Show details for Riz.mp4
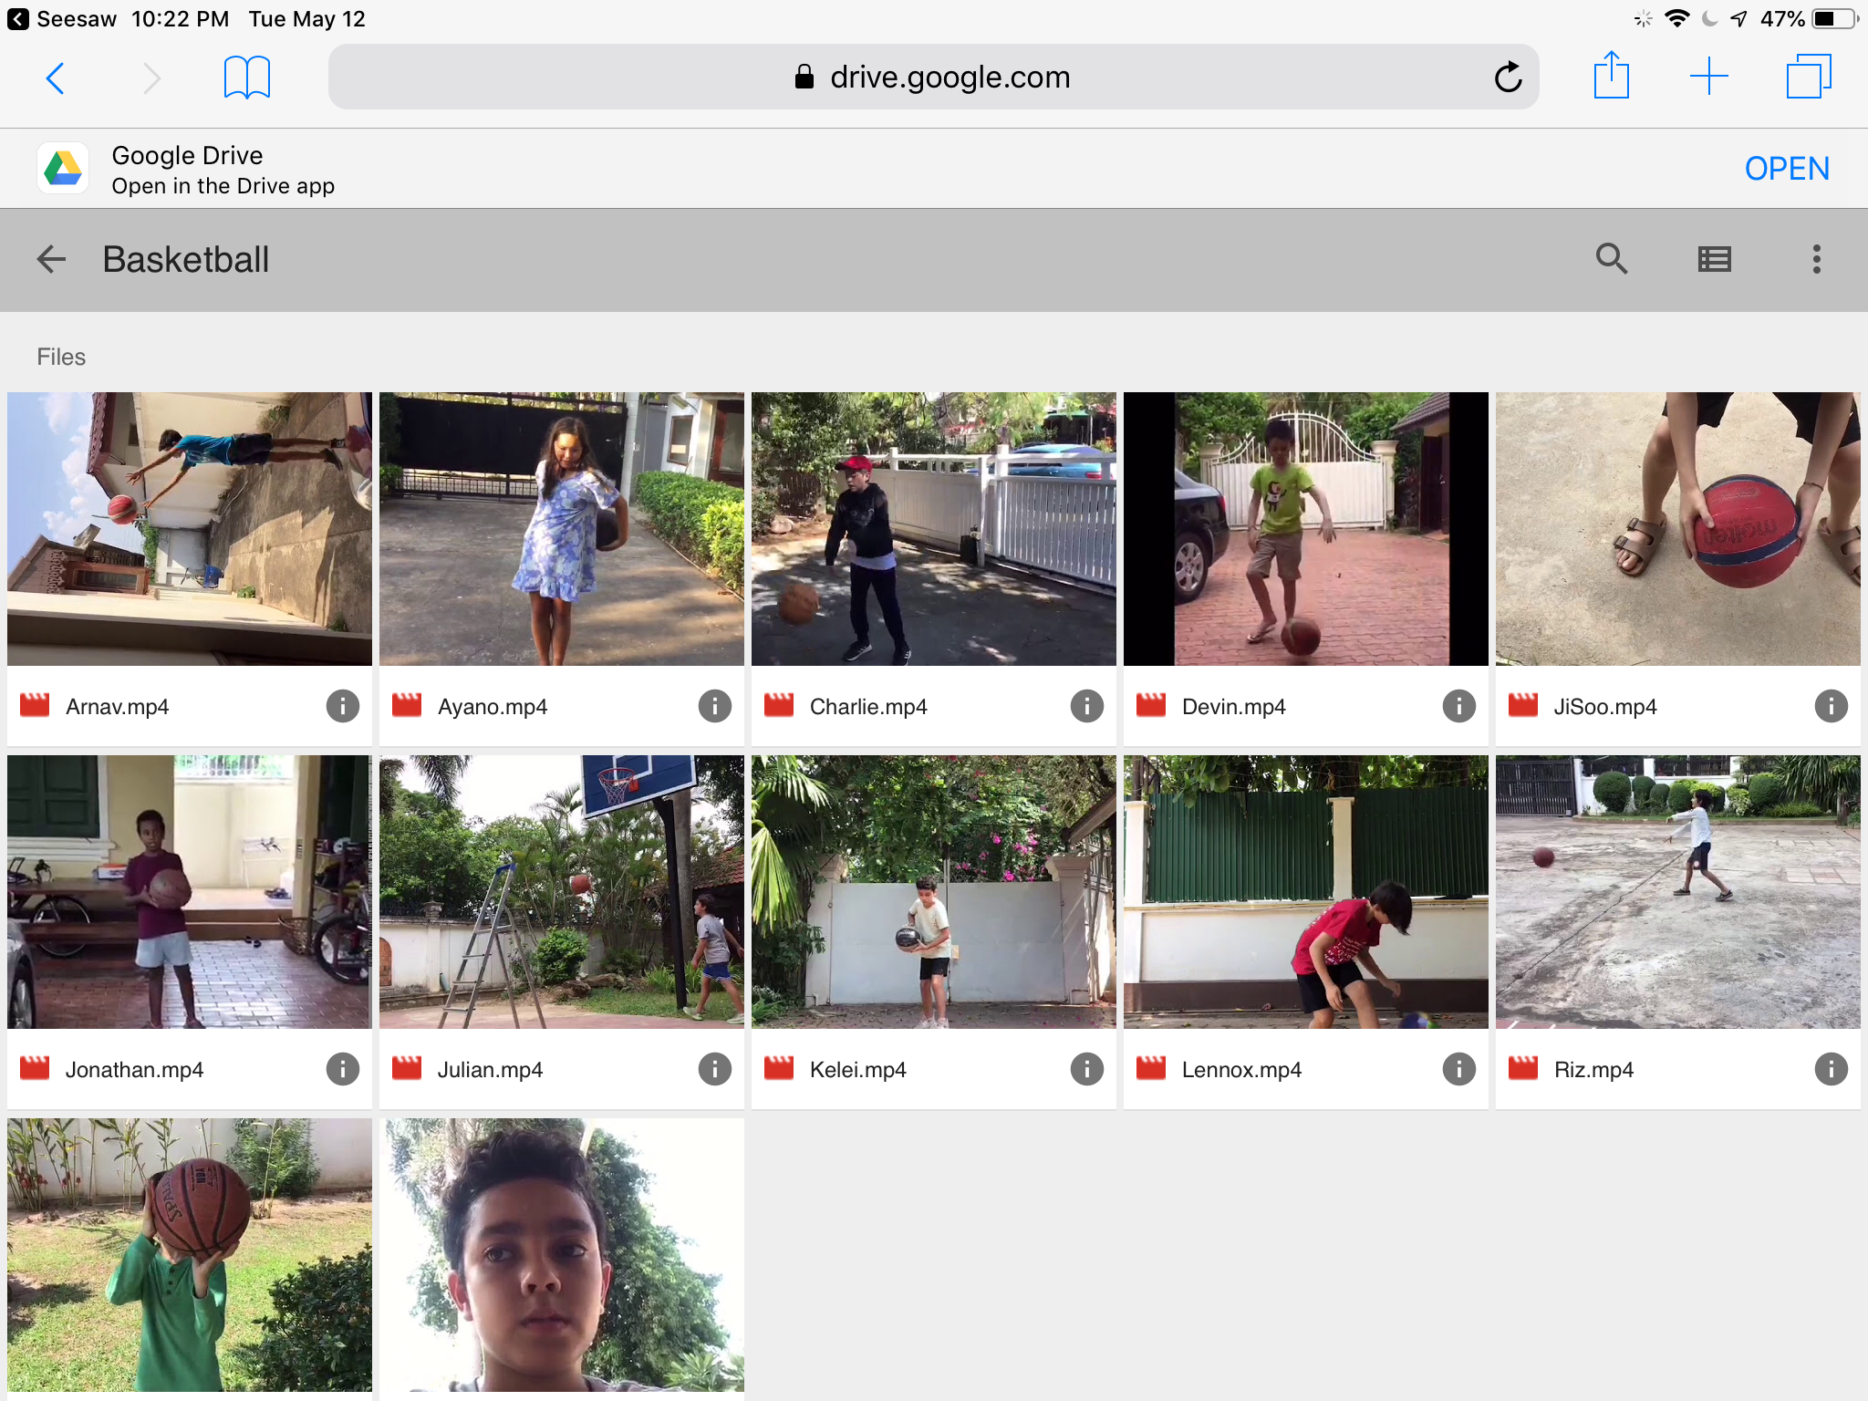The width and height of the screenshot is (1868, 1401). pos(1831,1069)
